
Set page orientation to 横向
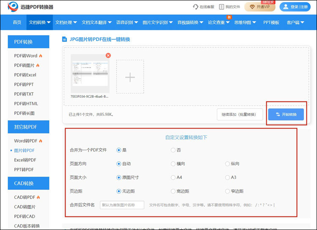point(173,164)
